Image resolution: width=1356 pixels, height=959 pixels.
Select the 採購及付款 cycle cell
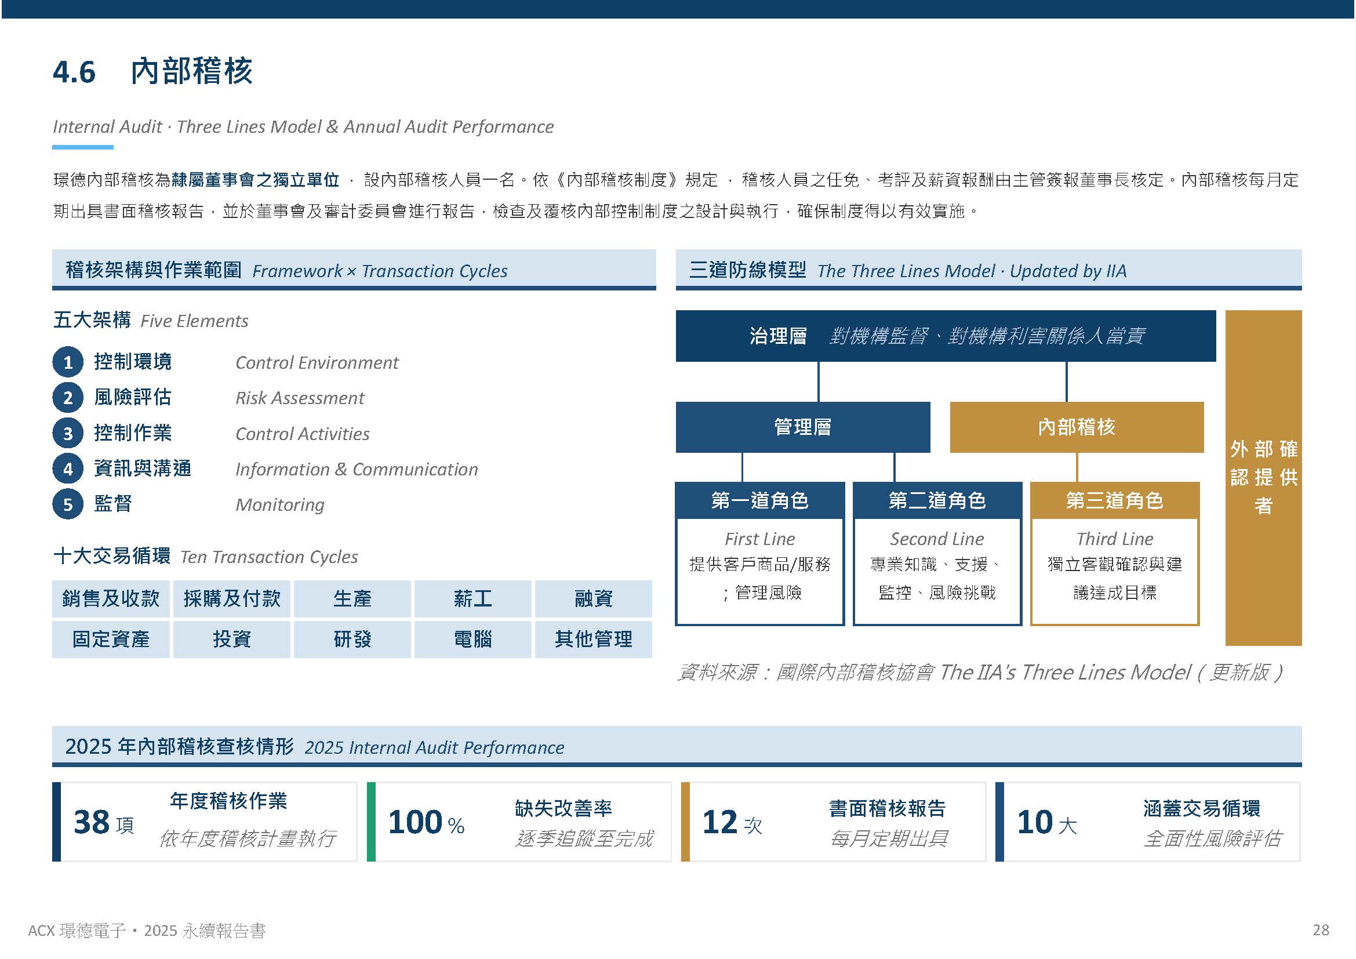[232, 599]
